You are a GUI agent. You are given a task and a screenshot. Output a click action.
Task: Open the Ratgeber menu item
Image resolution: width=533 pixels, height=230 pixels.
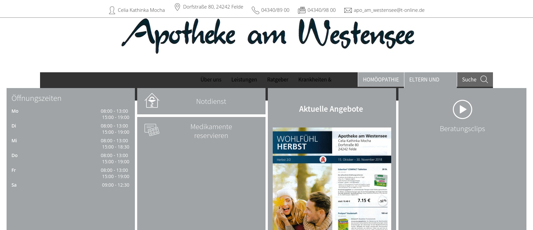[278, 80]
